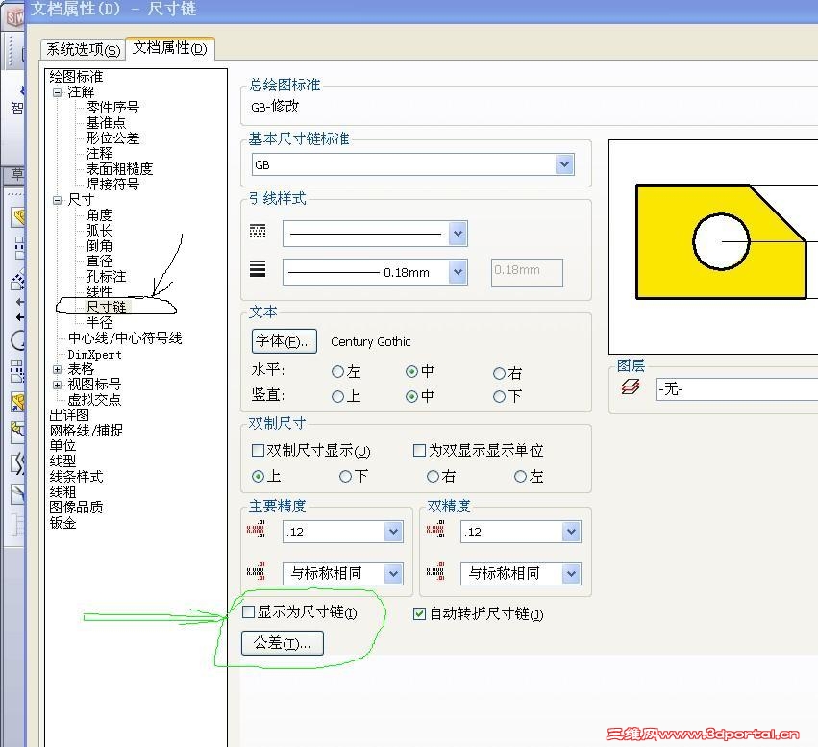The width and height of the screenshot is (818, 747).
Task: Switch to the 系统选项 tab
Action: pyautogui.click(x=81, y=49)
